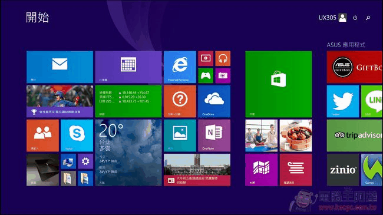
Task: Launch the ASUS GiftBox tile
Action: tap(355, 67)
